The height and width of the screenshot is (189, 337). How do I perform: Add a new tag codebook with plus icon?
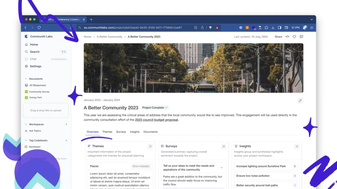point(66,140)
